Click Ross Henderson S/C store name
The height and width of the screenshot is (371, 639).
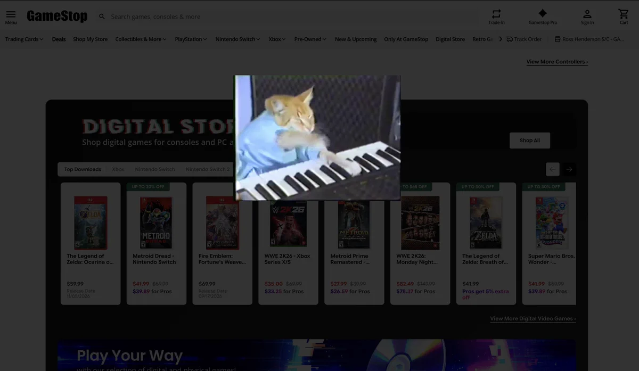[x=593, y=39]
